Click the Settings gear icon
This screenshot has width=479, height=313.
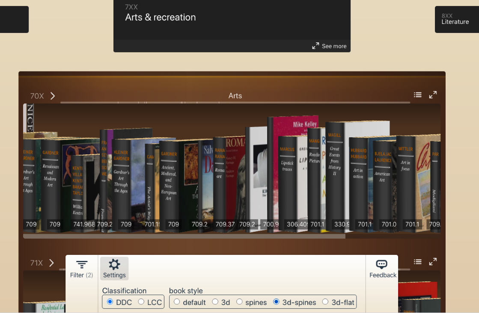coord(114,264)
